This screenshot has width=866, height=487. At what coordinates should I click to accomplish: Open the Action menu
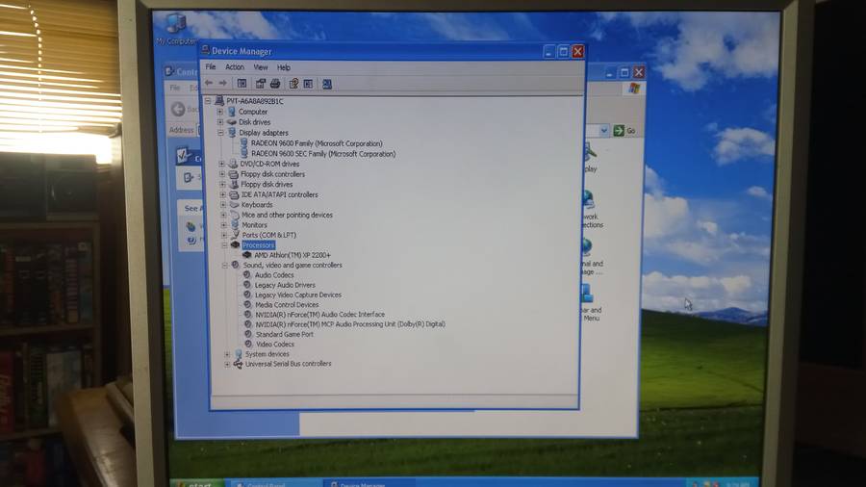(x=235, y=66)
